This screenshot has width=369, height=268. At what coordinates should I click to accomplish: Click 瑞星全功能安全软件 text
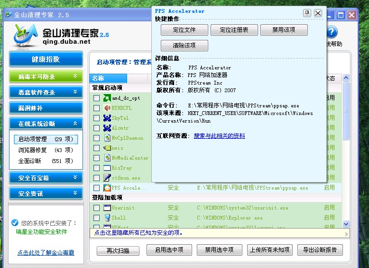41,232
